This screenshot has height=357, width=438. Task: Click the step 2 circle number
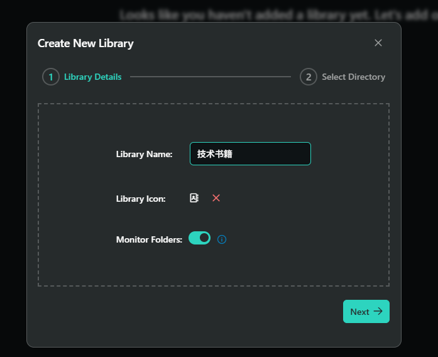point(309,77)
